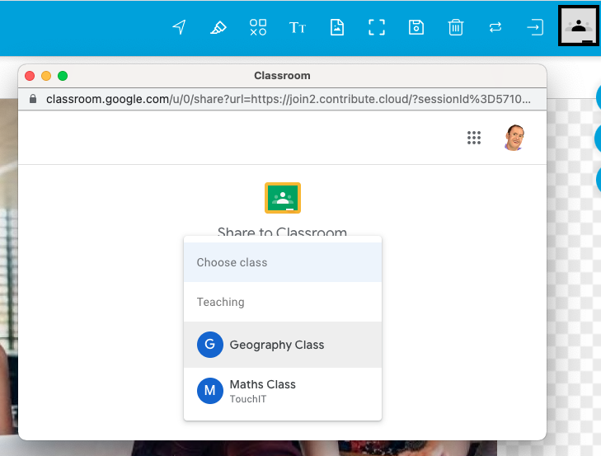The width and height of the screenshot is (601, 456).
Task: Click the swap arrows icon in toolbar
Action: tap(495, 27)
